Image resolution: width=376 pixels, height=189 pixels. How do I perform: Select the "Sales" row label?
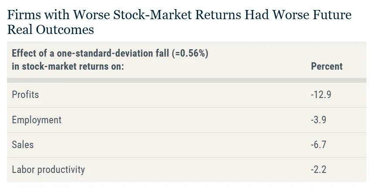pyautogui.click(x=23, y=145)
